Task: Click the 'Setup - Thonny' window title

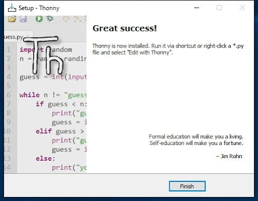Action: point(39,8)
